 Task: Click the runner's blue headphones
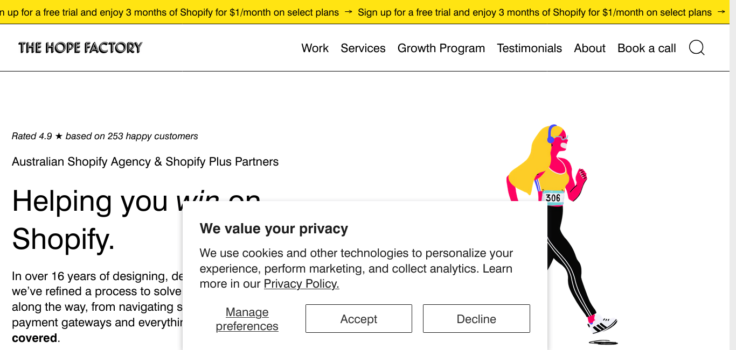pyautogui.click(x=551, y=134)
